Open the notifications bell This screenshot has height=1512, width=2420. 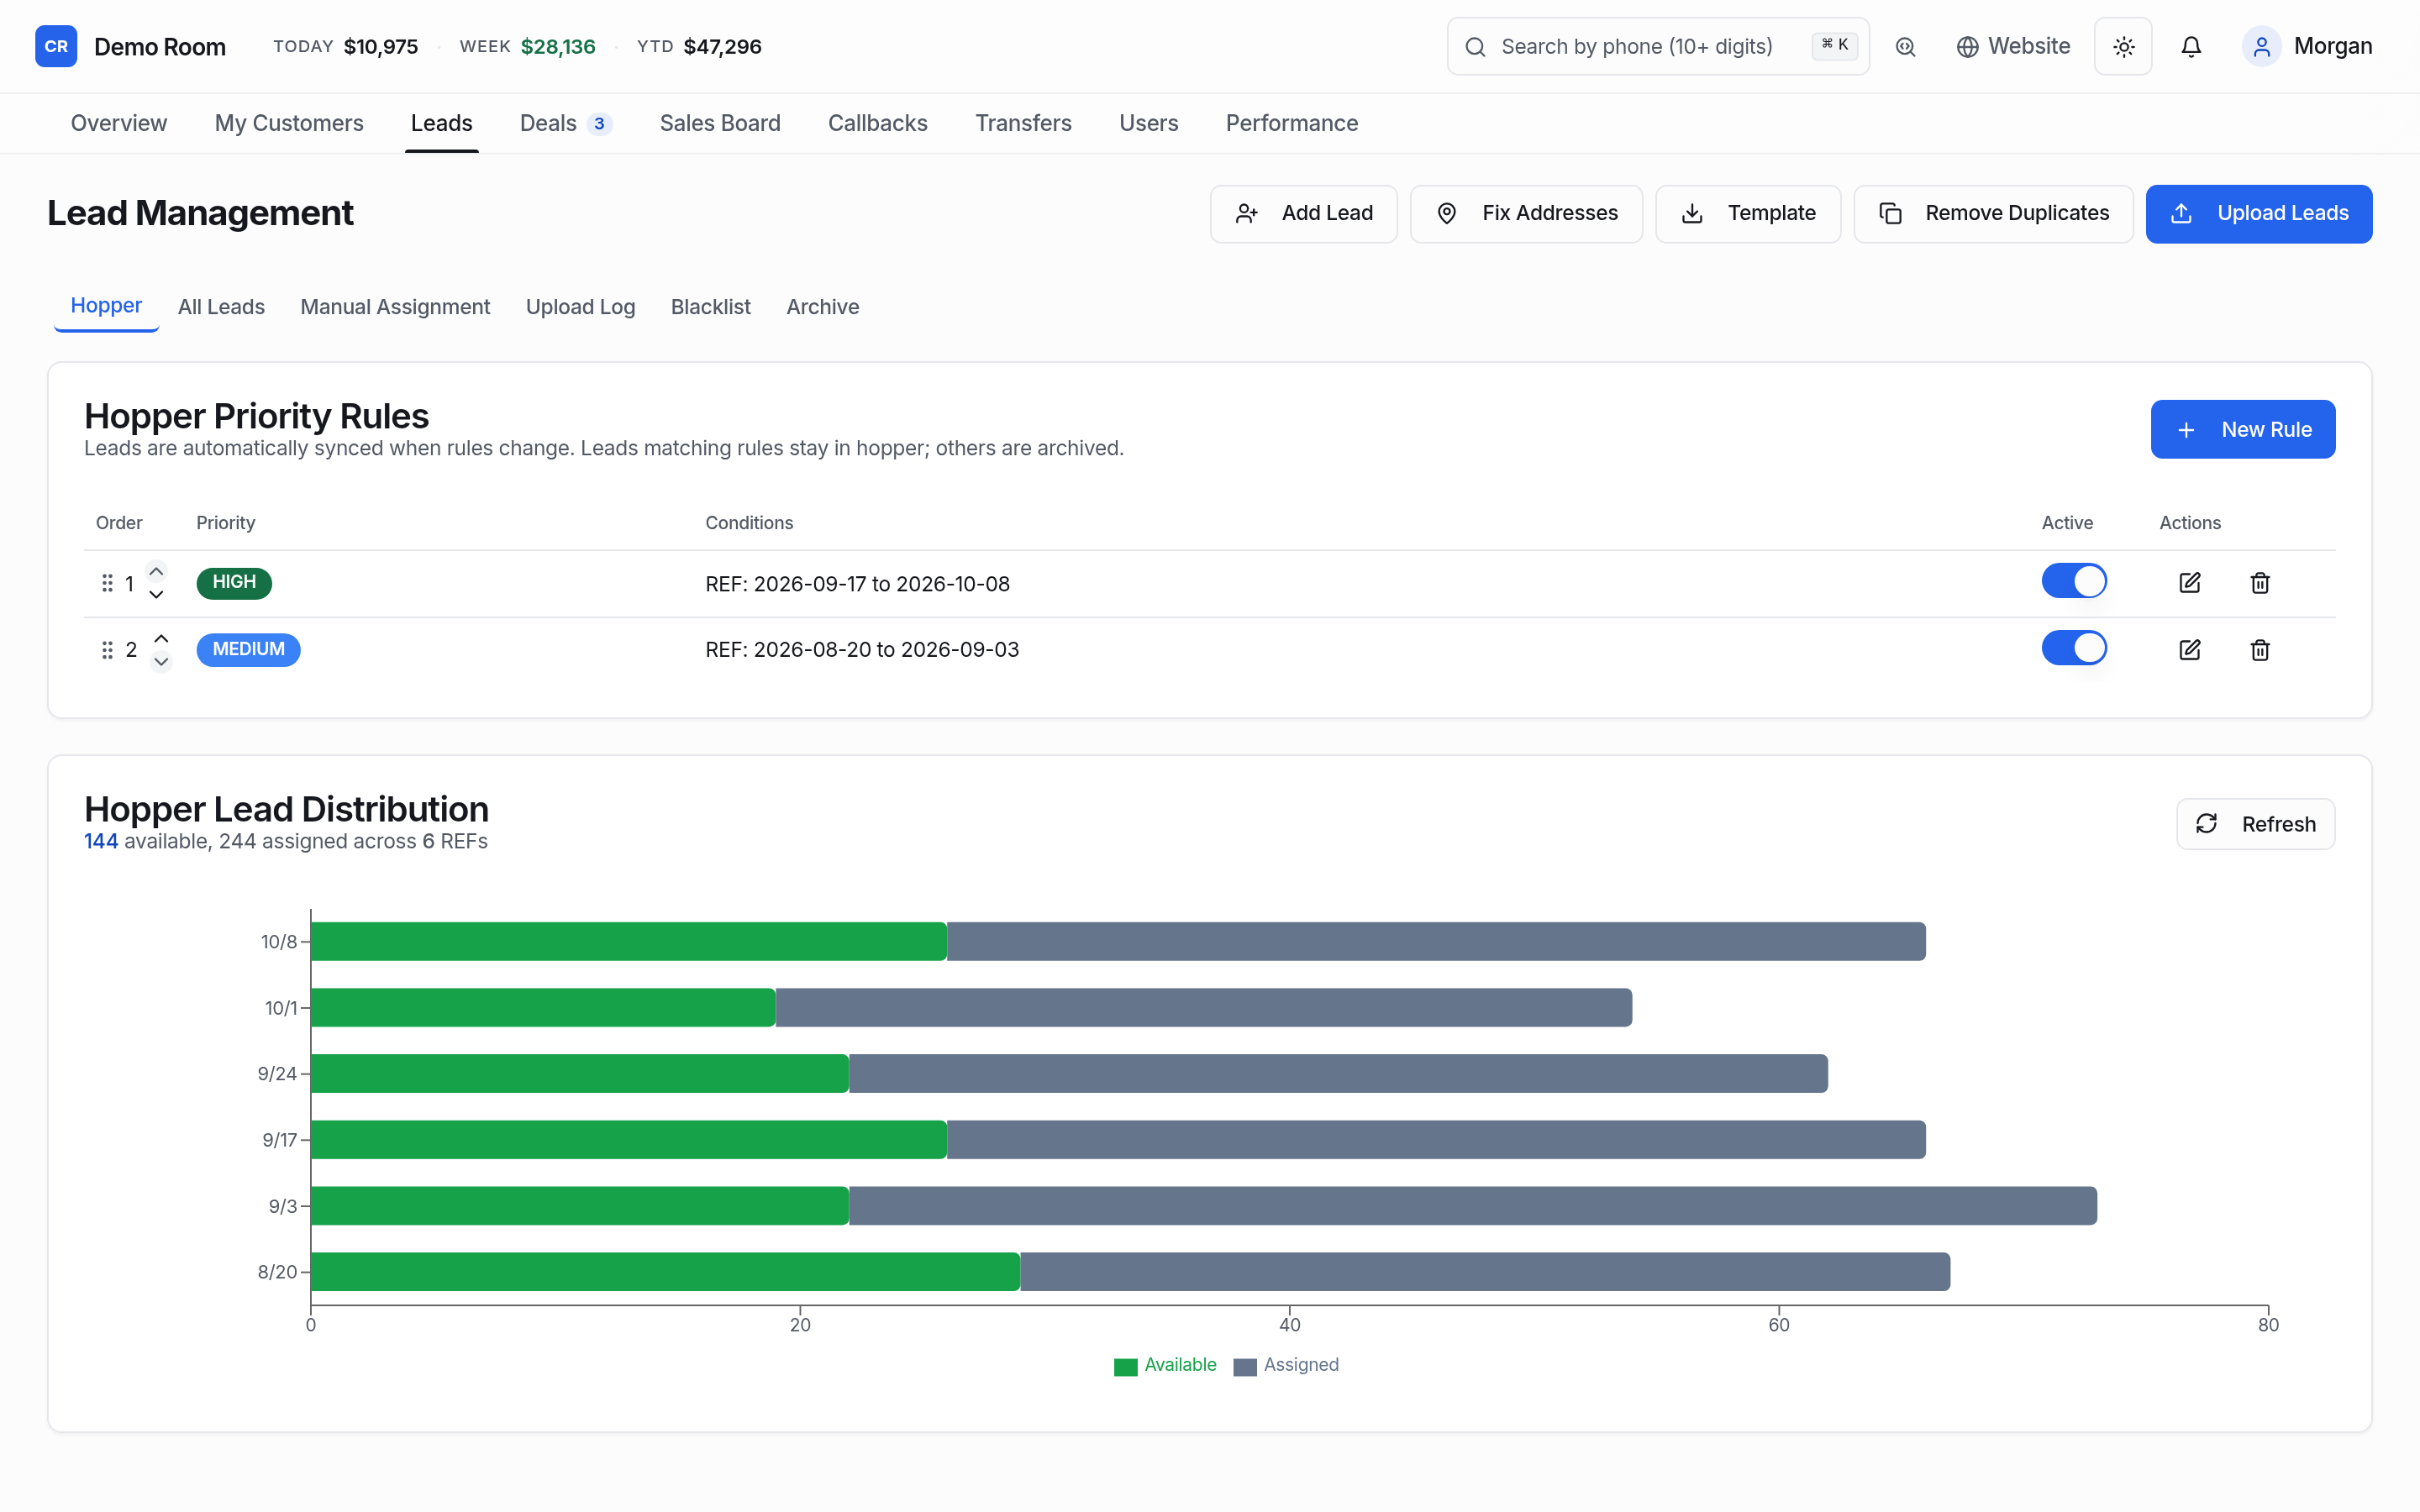pyautogui.click(x=2191, y=46)
